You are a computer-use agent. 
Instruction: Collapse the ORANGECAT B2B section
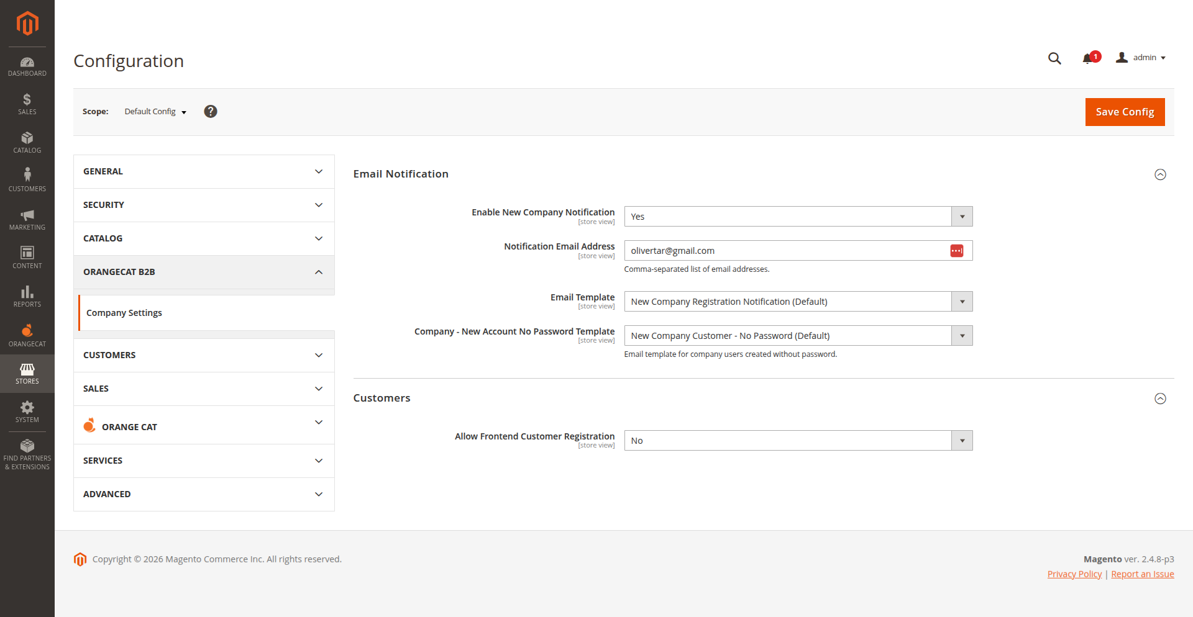(x=203, y=272)
